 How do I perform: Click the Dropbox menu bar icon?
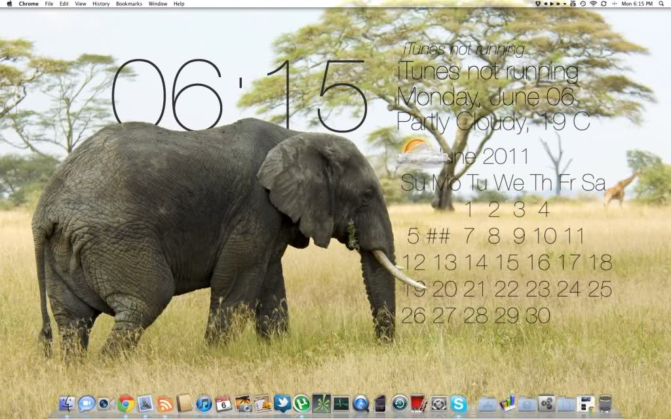(538, 3)
